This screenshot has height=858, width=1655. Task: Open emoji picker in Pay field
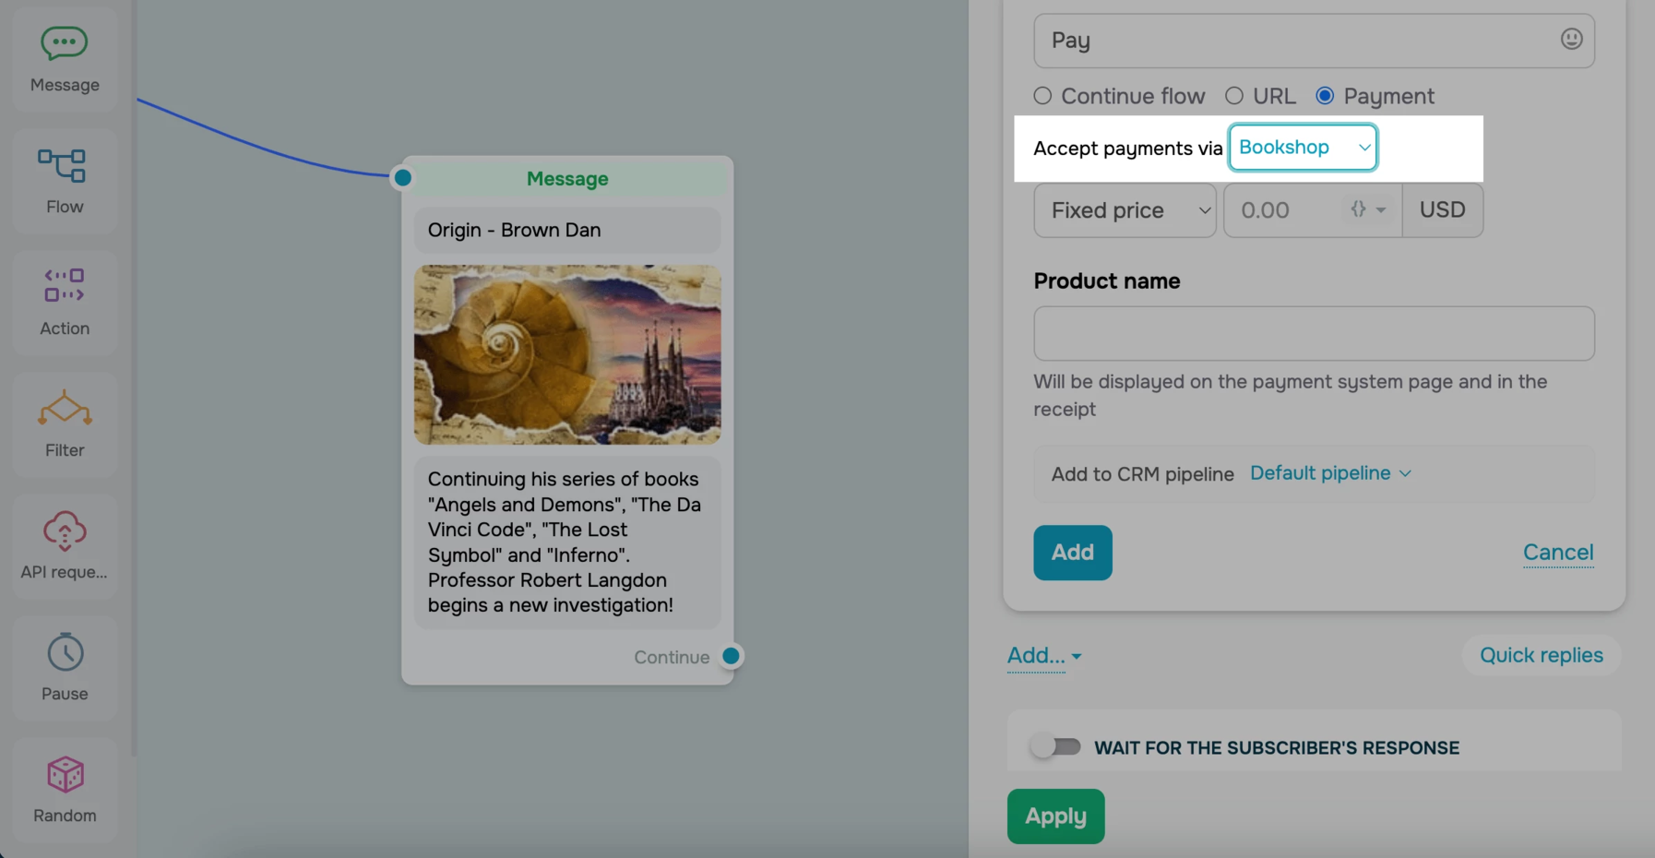pyautogui.click(x=1571, y=39)
